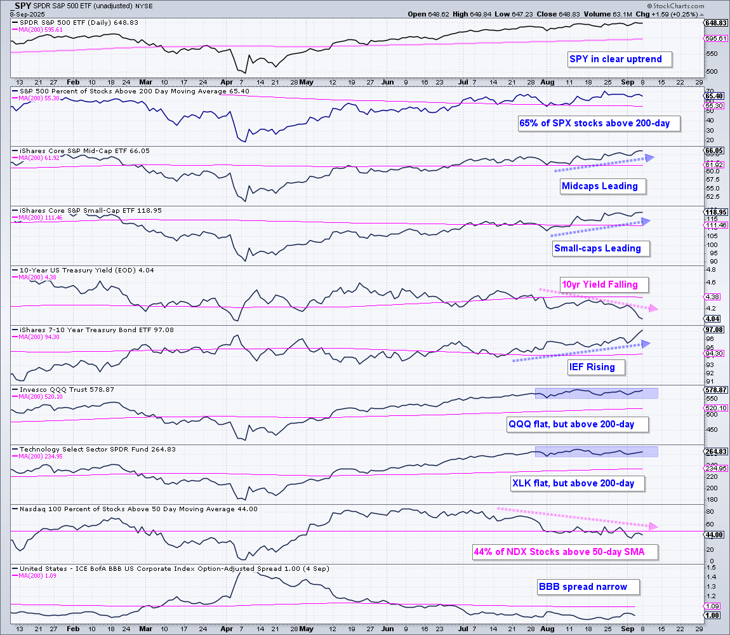The image size is (730, 635).
Task: Click the MA(200) 234.95 legend label
Action: [37, 457]
